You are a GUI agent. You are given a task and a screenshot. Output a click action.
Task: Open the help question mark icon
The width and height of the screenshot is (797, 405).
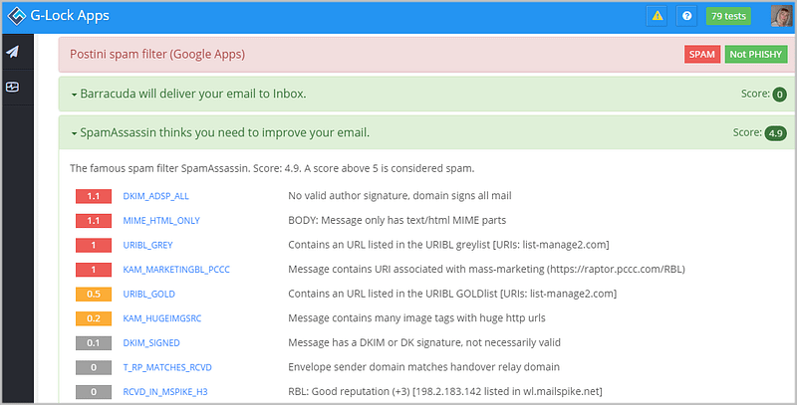tap(686, 16)
